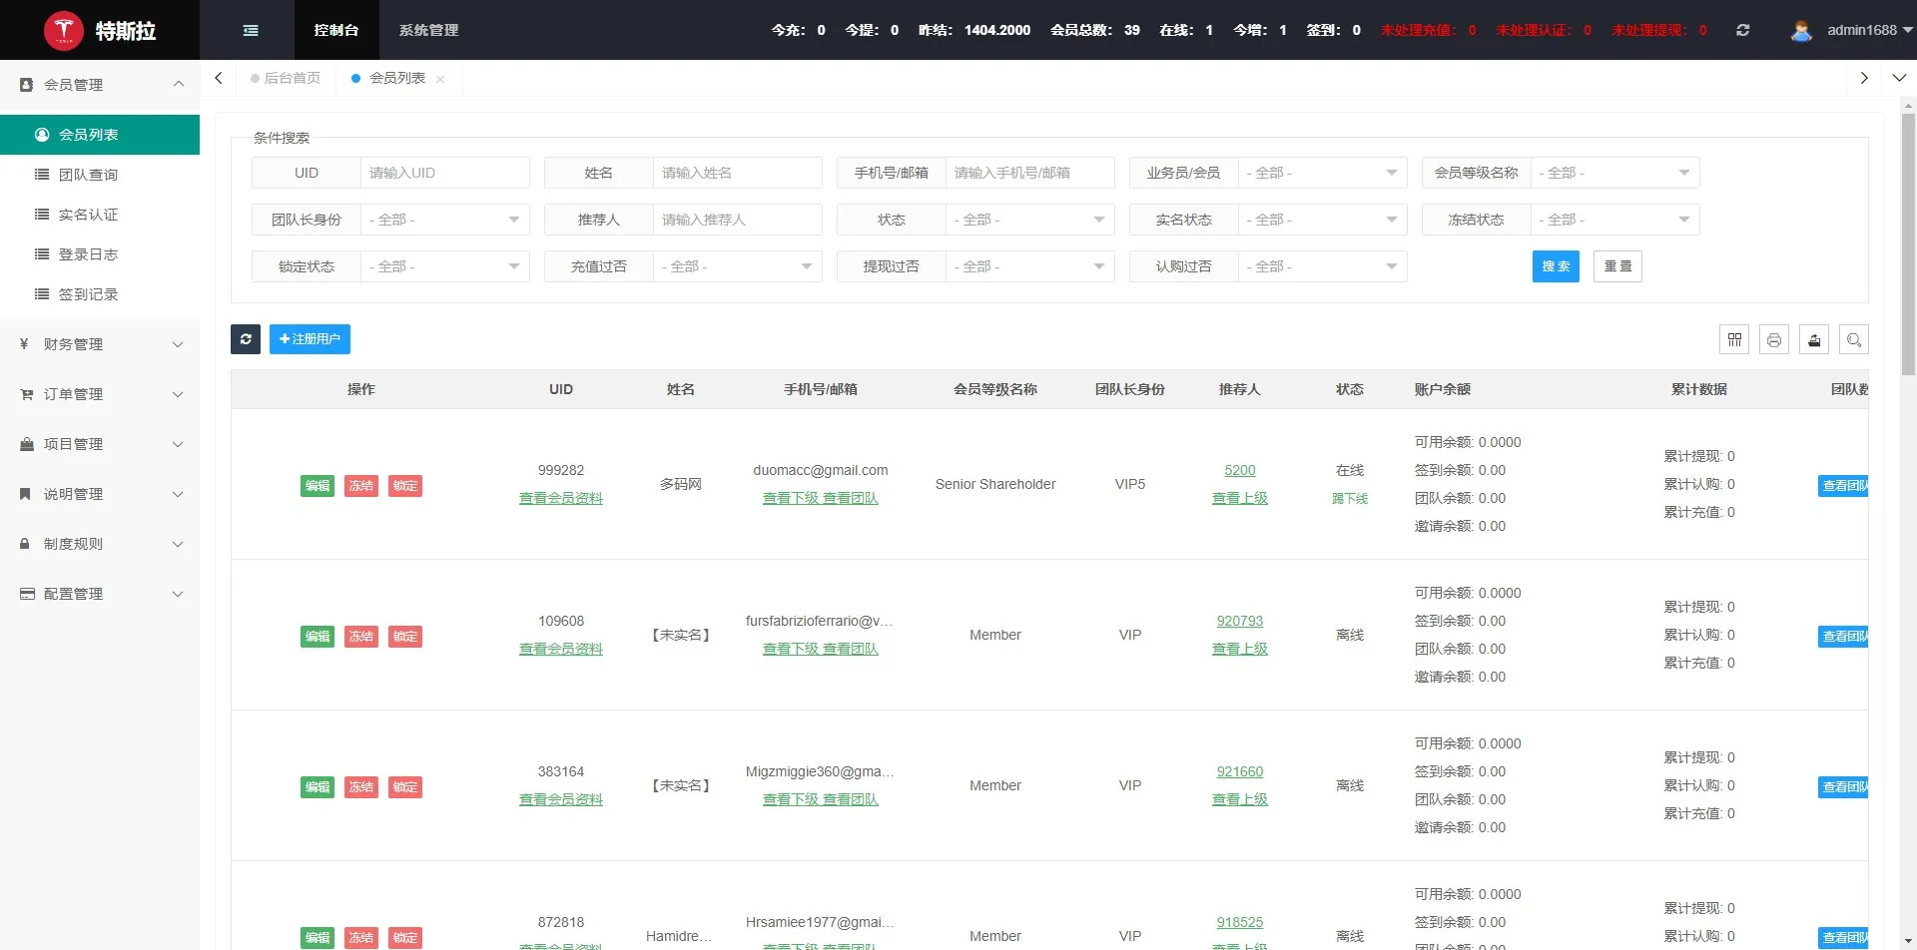Open 查看会员资料 for UID 999282
Screen dimensions: 1917x950
coord(561,498)
